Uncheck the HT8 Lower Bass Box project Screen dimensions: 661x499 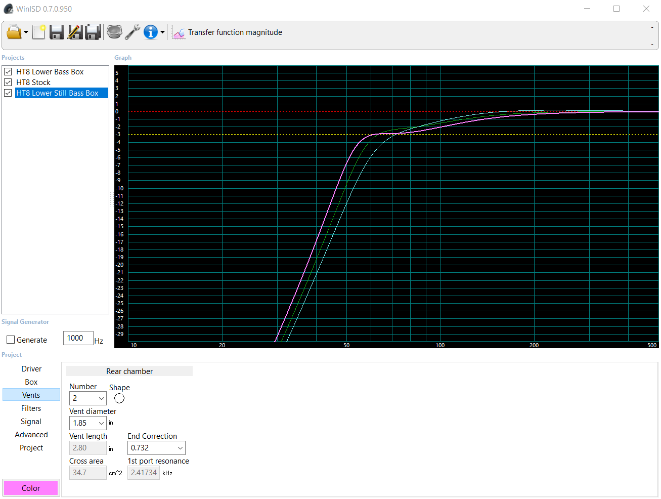coord(8,72)
